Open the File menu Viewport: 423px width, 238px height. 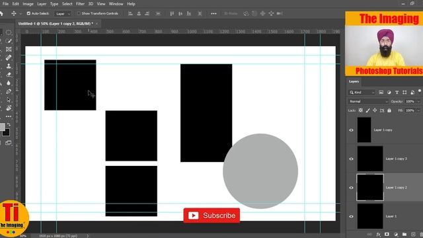point(5,4)
